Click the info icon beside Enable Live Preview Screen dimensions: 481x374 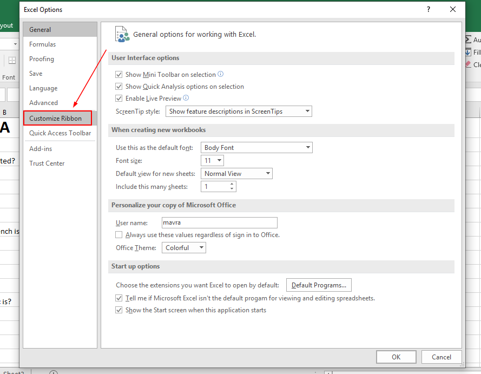point(186,98)
